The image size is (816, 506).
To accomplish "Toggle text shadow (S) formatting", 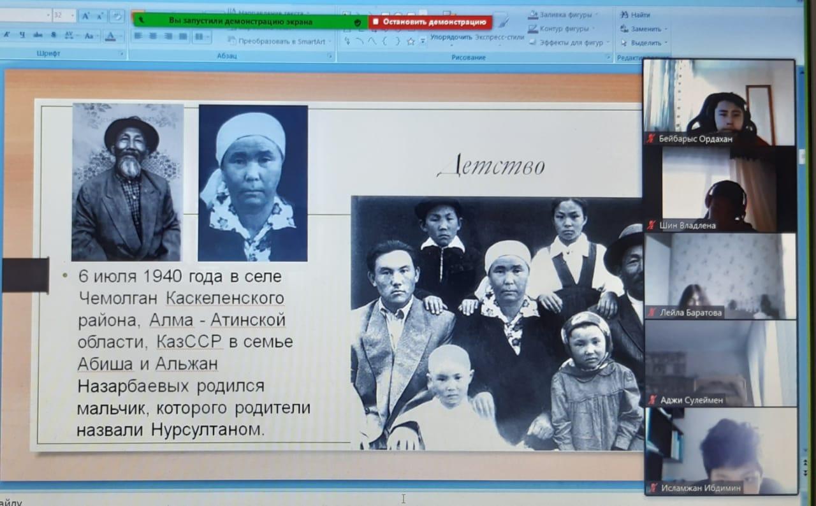I will (x=54, y=35).
